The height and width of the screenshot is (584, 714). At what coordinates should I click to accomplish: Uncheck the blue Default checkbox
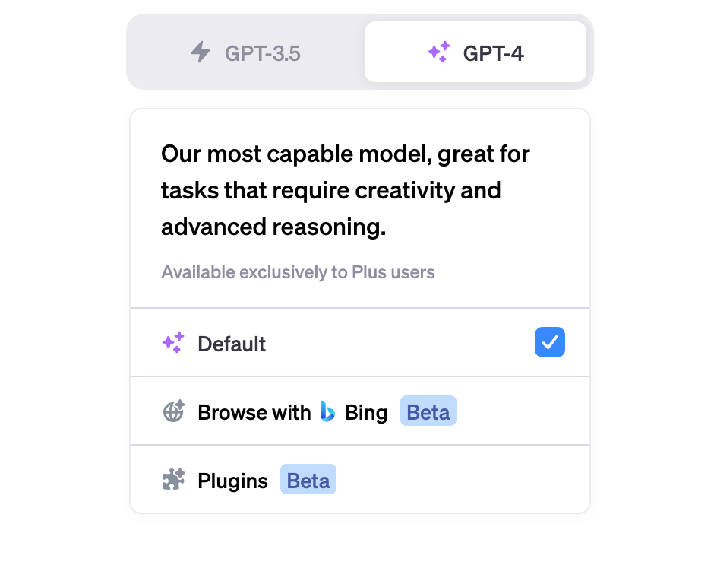tap(550, 342)
